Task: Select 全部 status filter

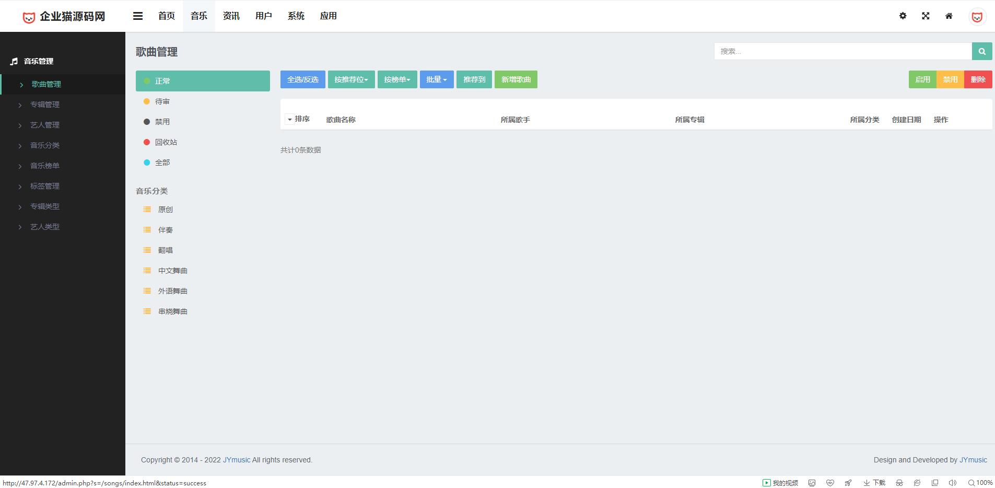Action: click(x=203, y=162)
